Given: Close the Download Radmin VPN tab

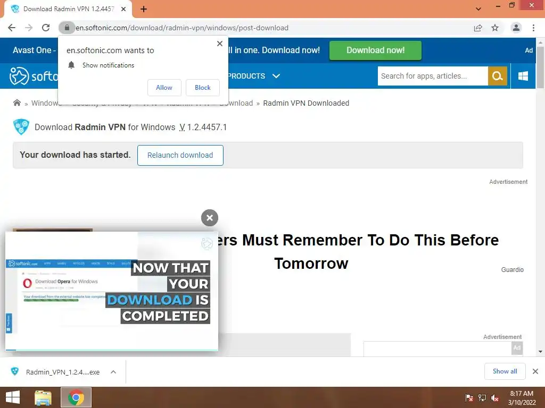Looking at the screenshot, I should (x=123, y=9).
